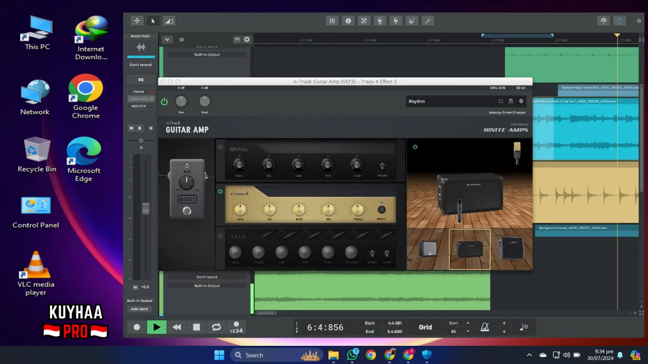Open Don't record dropdown in channel strip

pos(140,65)
